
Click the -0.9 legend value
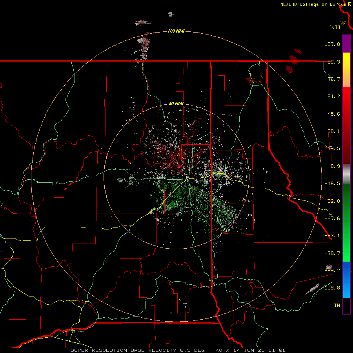[x=334, y=166]
